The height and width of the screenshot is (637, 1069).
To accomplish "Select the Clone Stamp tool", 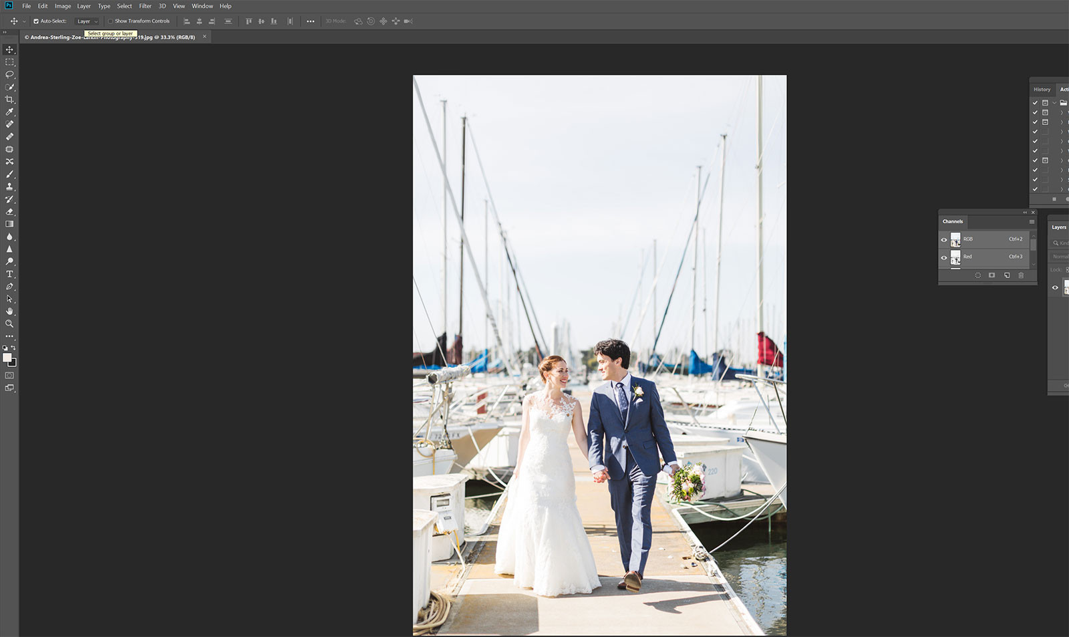I will pyautogui.click(x=9, y=186).
